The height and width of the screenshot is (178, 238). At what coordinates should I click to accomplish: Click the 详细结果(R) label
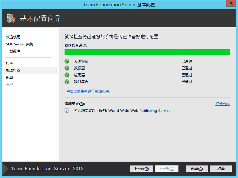point(75,104)
